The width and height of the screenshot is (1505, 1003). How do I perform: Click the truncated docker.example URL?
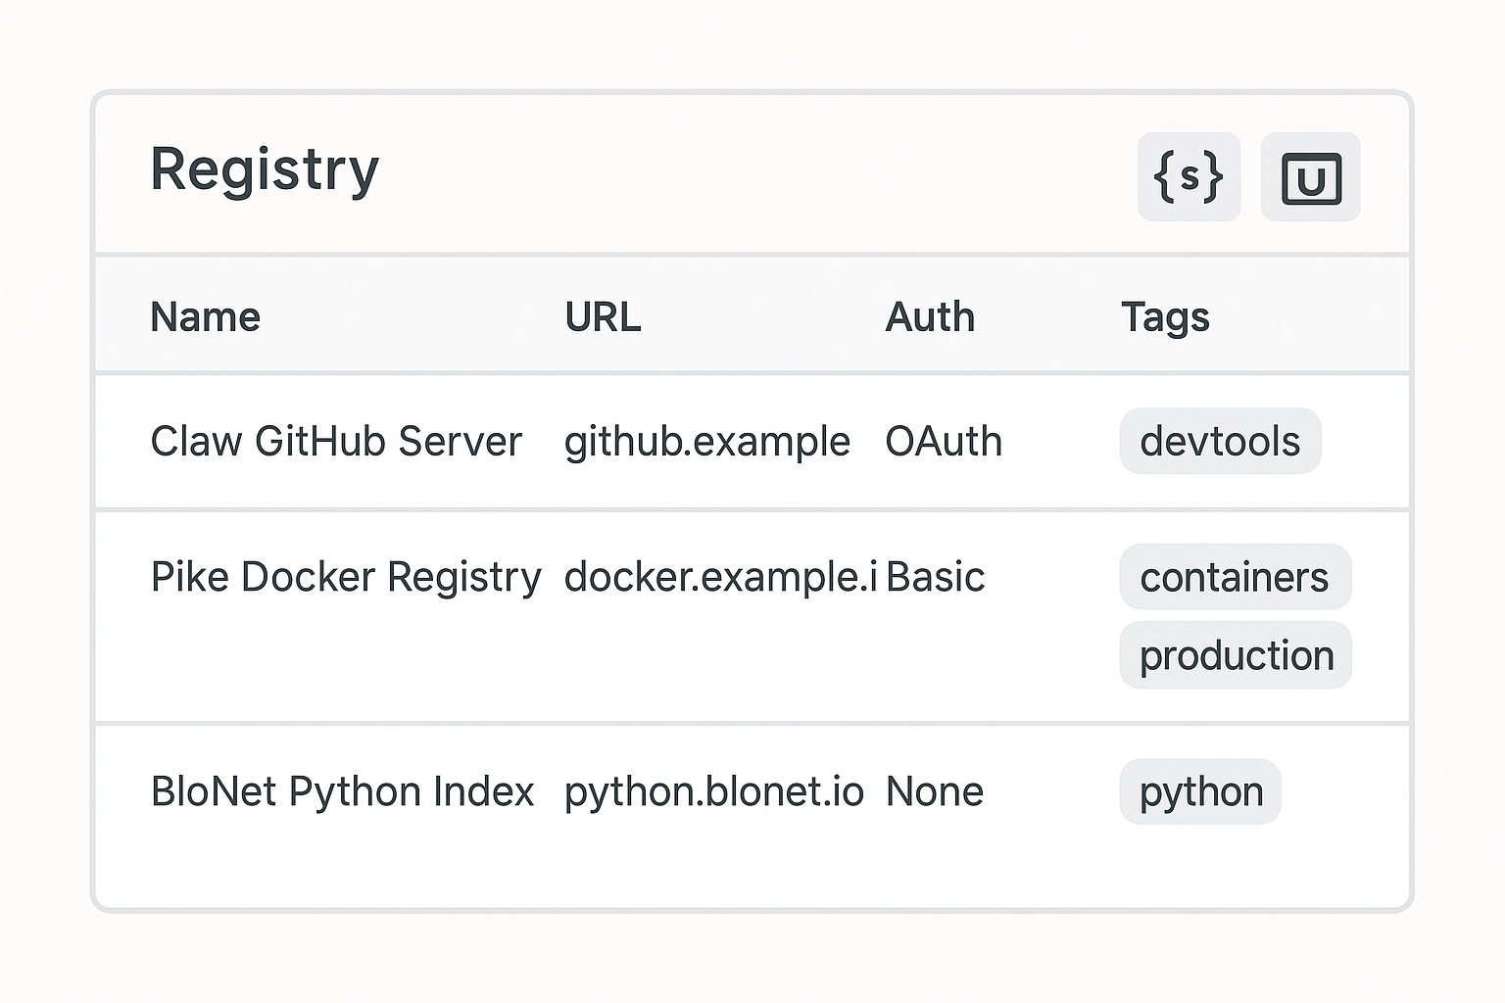tap(720, 577)
